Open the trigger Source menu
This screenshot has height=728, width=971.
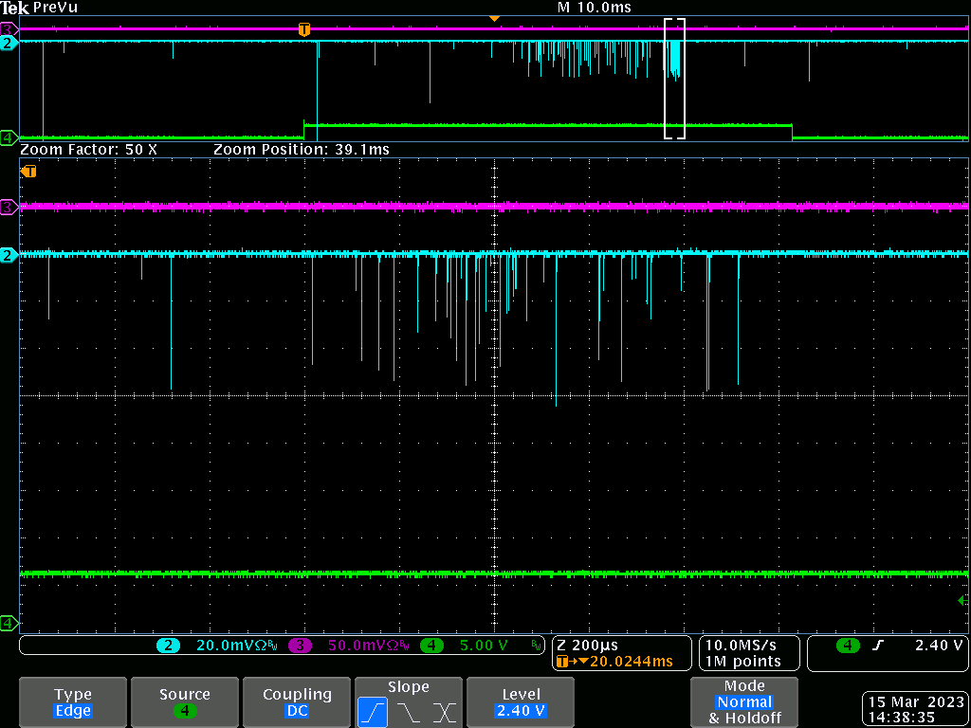(x=184, y=702)
